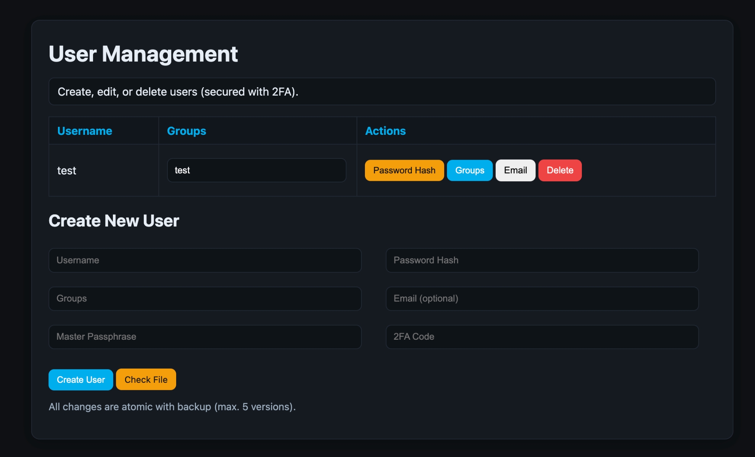
Task: Click the blue Groups action button
Action: coord(469,170)
